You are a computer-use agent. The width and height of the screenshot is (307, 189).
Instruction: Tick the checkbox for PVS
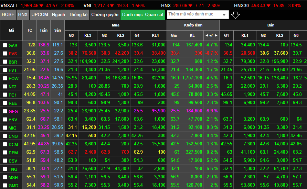[x=5, y=54]
